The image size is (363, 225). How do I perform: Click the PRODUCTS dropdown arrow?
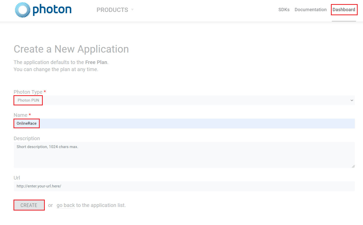point(132,10)
